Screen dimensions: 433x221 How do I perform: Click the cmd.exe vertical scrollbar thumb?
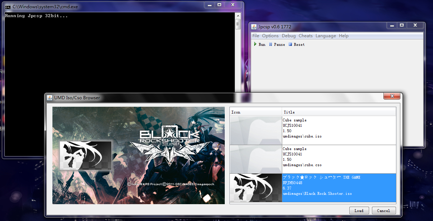click(x=238, y=24)
